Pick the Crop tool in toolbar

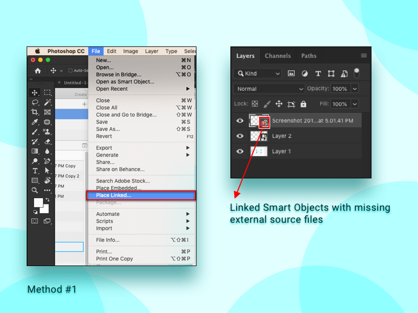pos(35,112)
